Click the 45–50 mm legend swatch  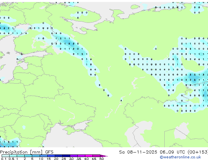96,156
